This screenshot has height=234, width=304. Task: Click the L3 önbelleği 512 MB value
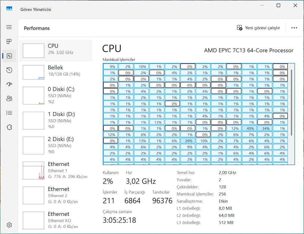click(226, 222)
